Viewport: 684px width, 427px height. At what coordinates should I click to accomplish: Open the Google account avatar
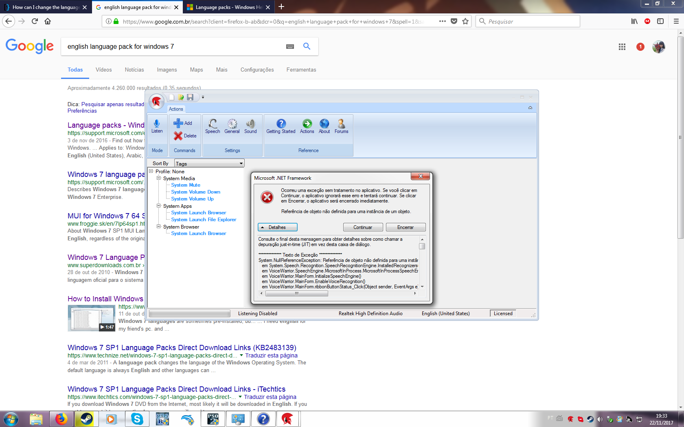(659, 47)
